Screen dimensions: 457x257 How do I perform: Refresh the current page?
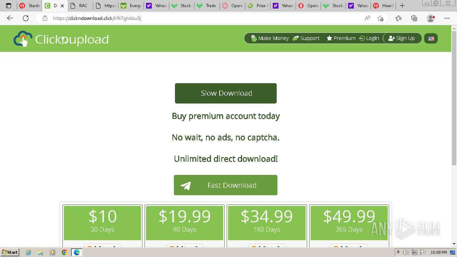point(26,18)
